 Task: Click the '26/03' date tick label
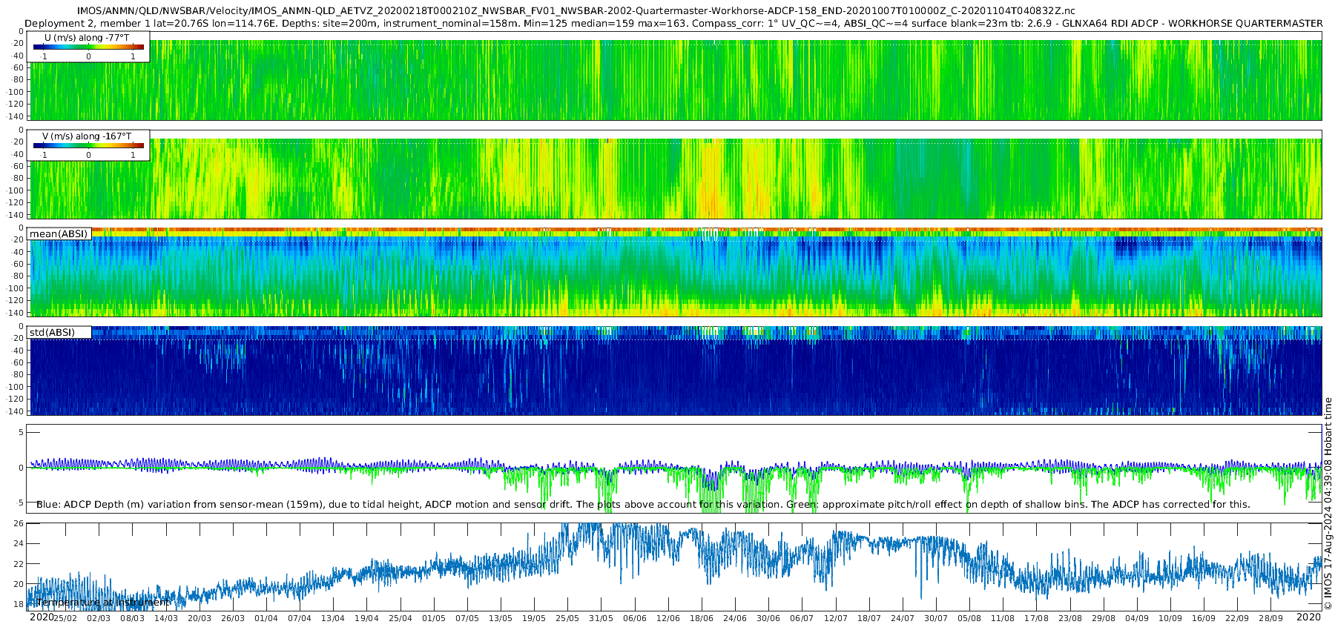point(233,618)
